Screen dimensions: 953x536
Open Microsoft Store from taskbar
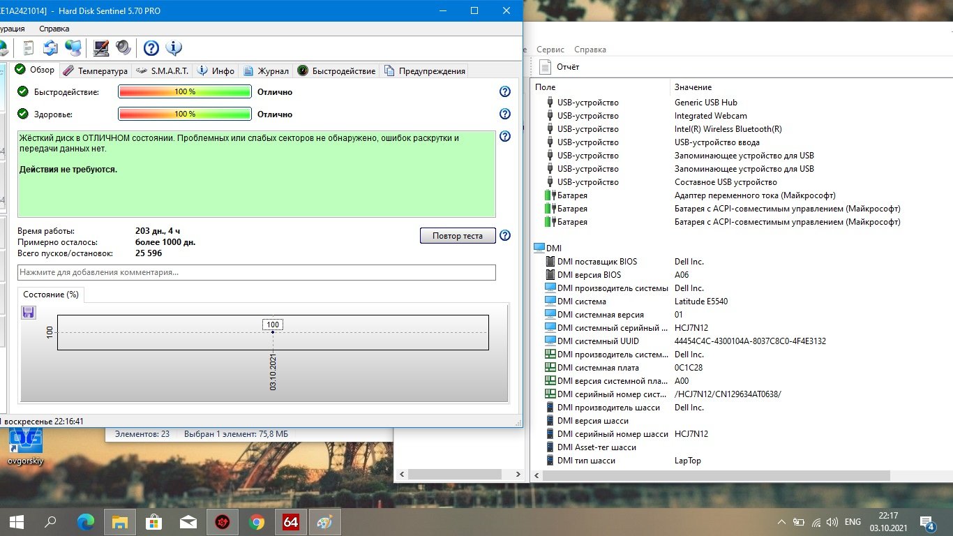(x=153, y=521)
